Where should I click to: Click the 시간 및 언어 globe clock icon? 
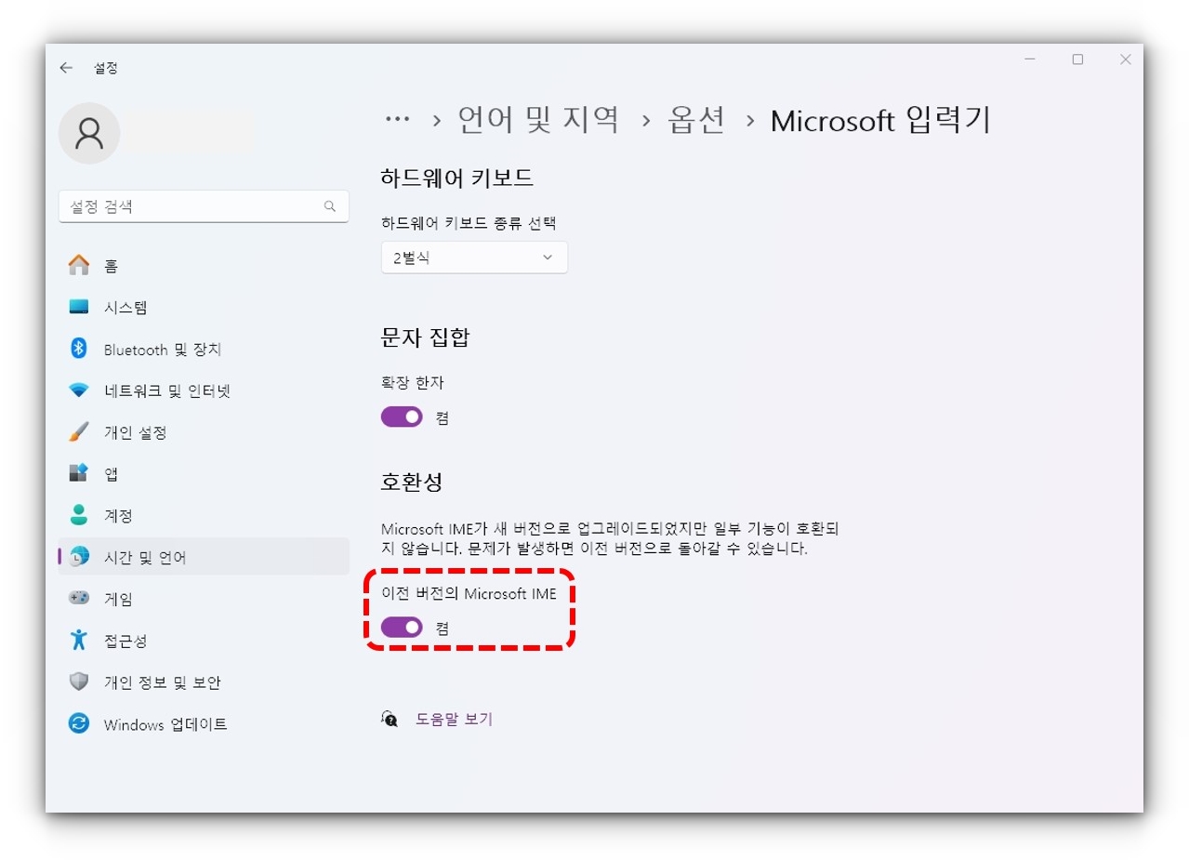79,557
